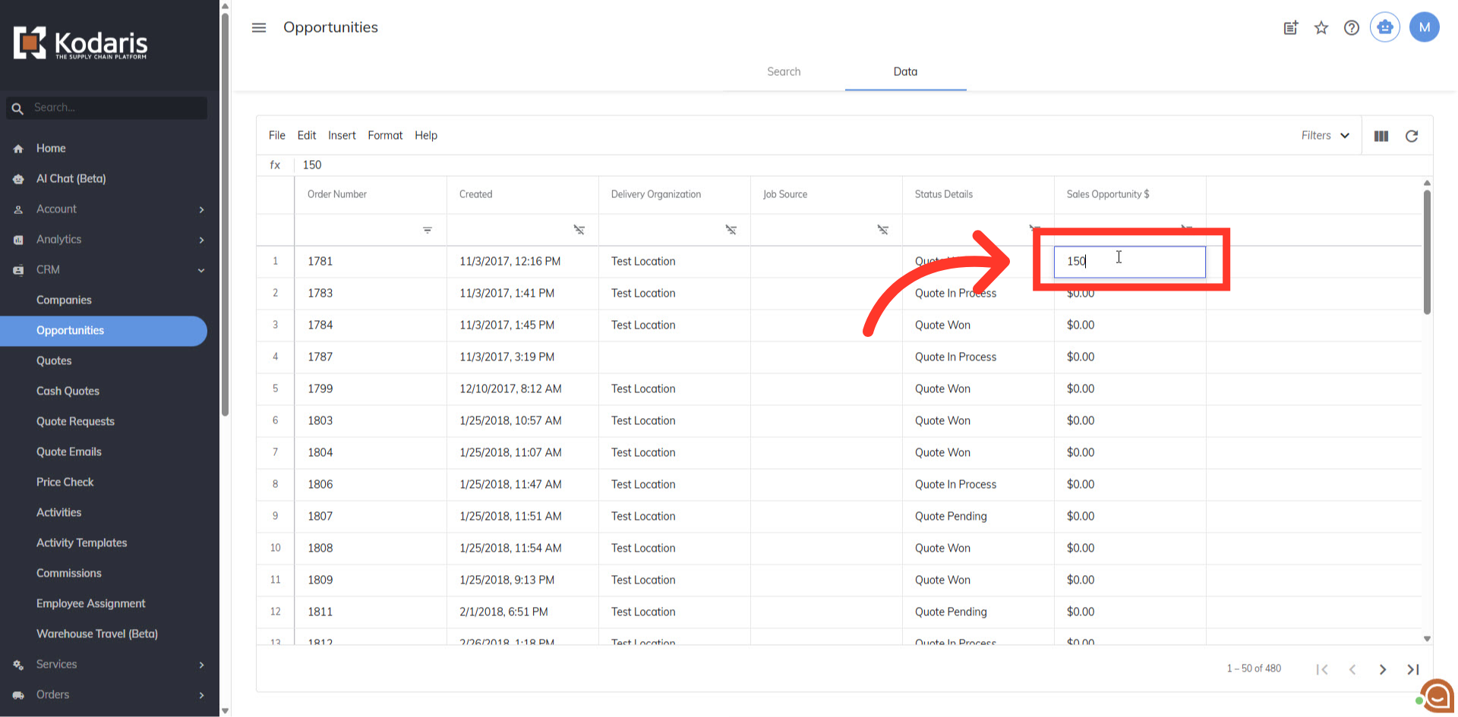
Task: Go to the previous page
Action: pyautogui.click(x=1352, y=669)
